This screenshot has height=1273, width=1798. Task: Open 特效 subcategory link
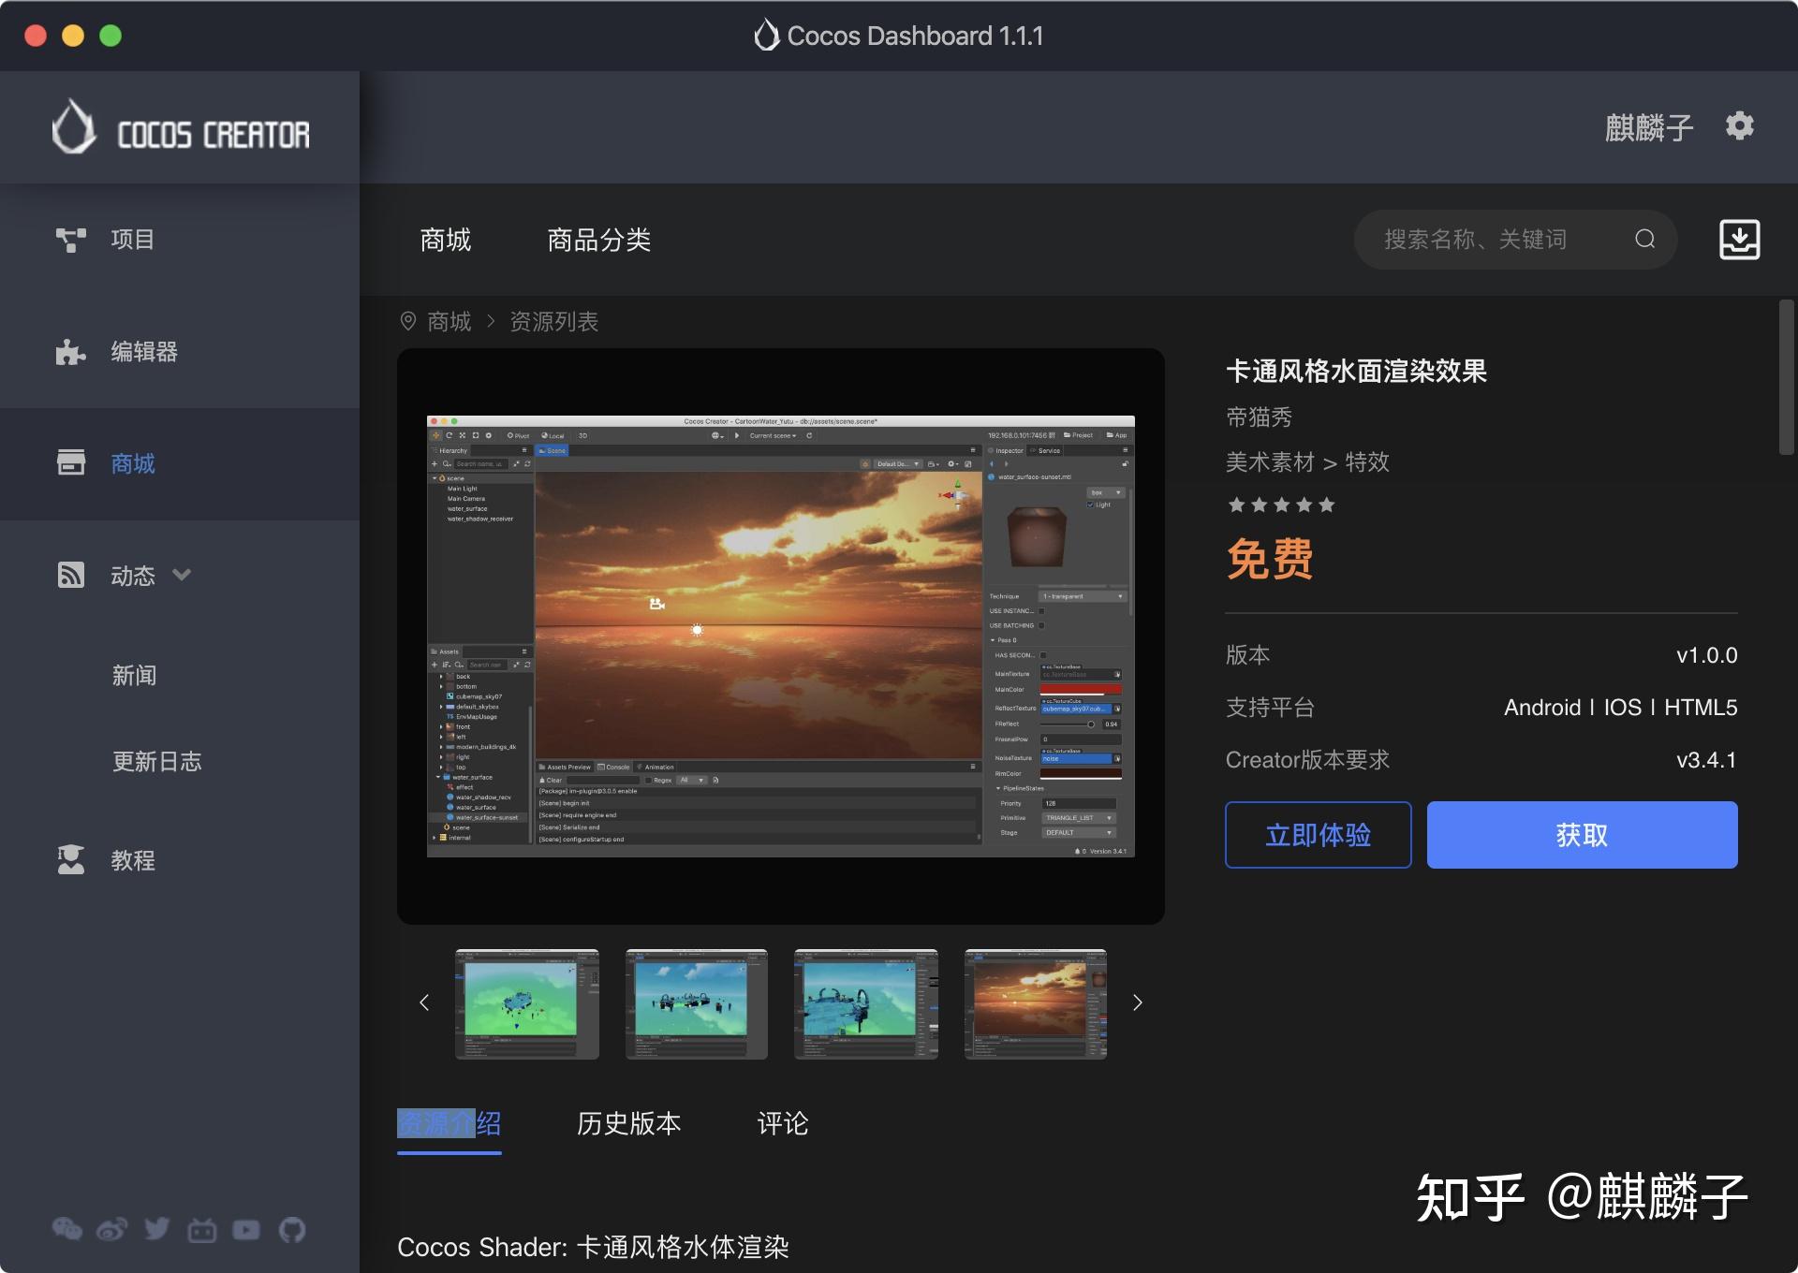click(1367, 461)
